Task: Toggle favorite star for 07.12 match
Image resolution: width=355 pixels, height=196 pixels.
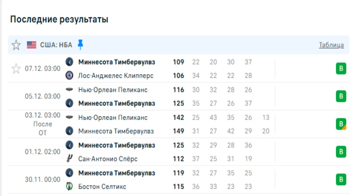Action: point(16,69)
